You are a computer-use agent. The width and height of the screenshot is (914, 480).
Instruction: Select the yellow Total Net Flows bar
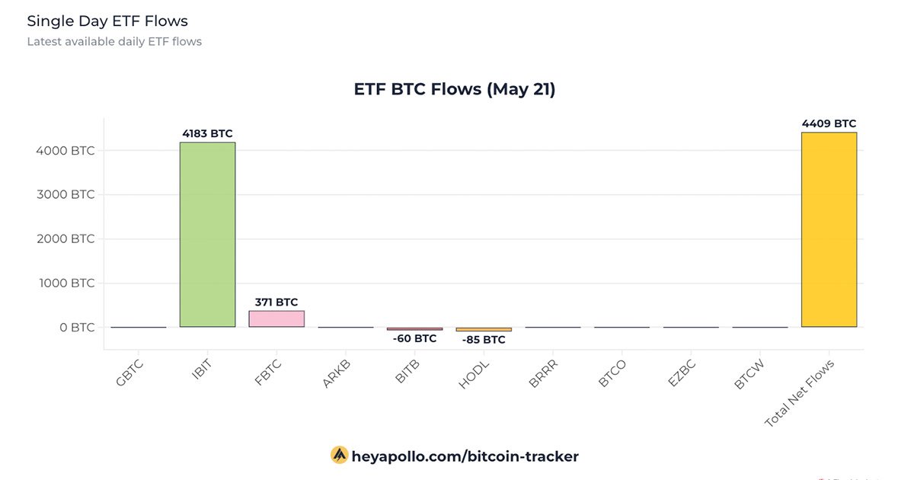(829, 229)
